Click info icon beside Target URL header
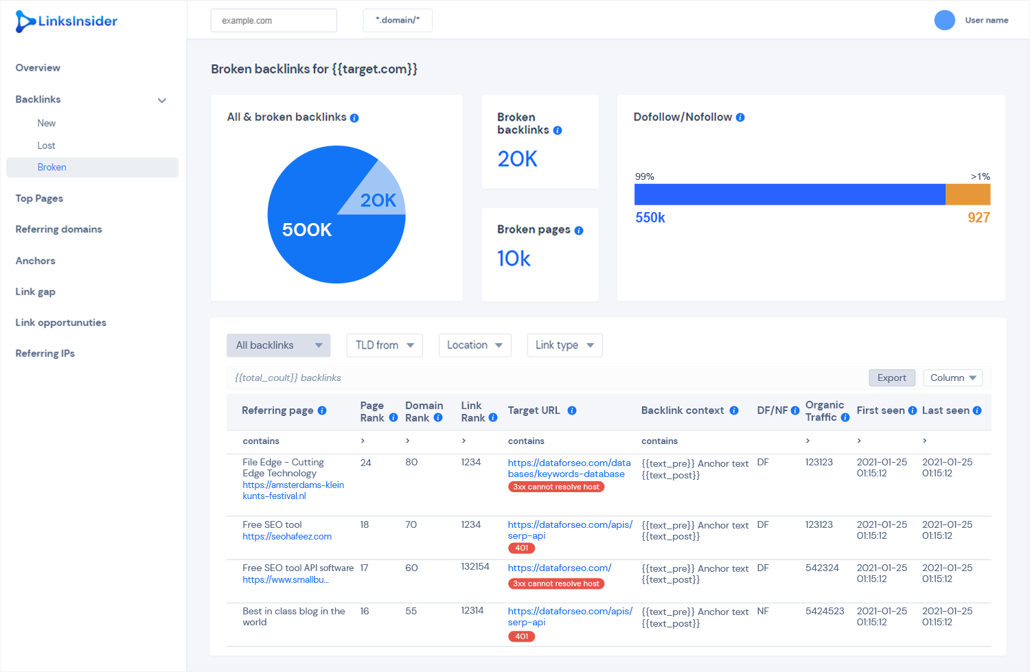 [572, 410]
